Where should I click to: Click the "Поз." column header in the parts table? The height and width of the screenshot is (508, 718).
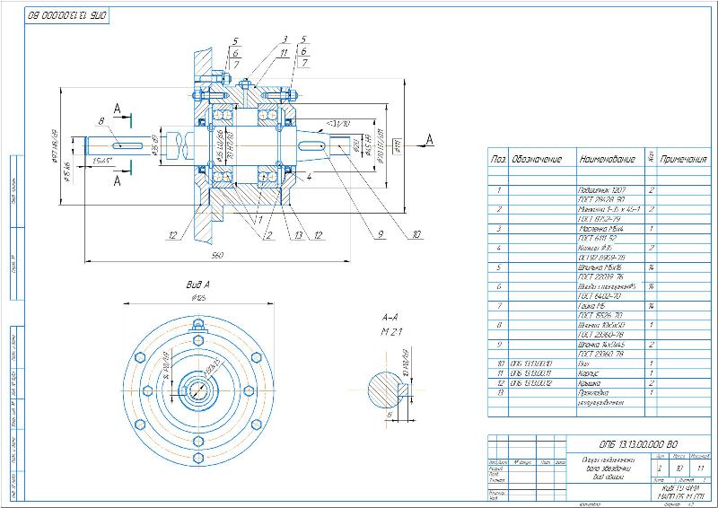(498, 159)
